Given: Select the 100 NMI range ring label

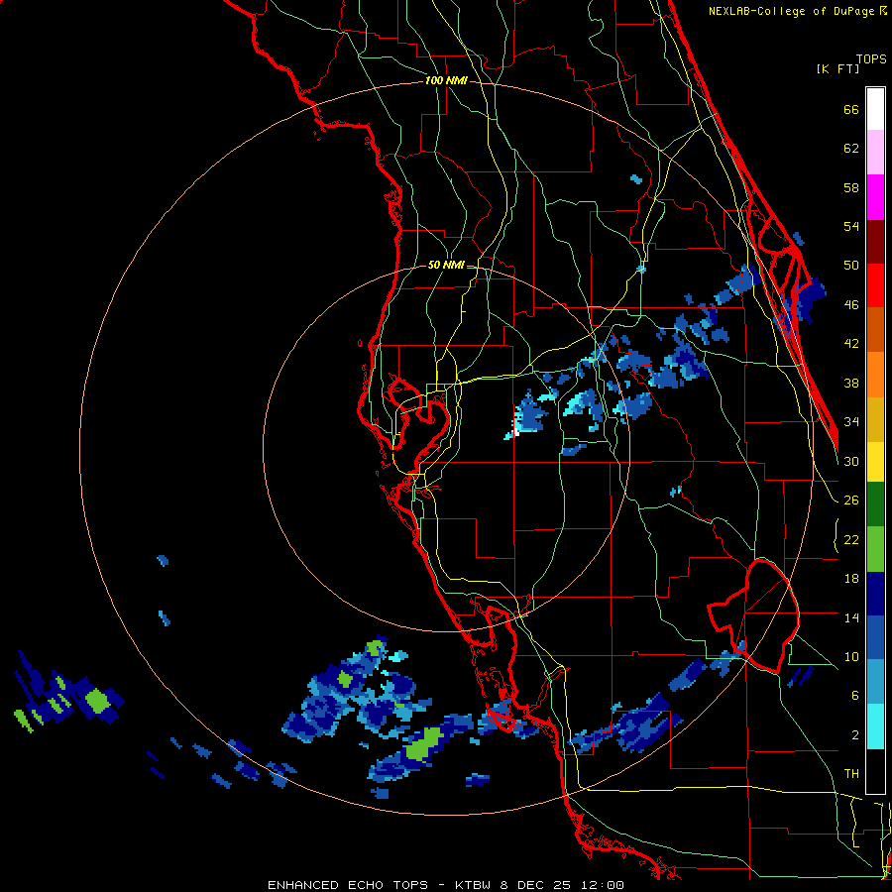Looking at the screenshot, I should pyautogui.click(x=446, y=81).
